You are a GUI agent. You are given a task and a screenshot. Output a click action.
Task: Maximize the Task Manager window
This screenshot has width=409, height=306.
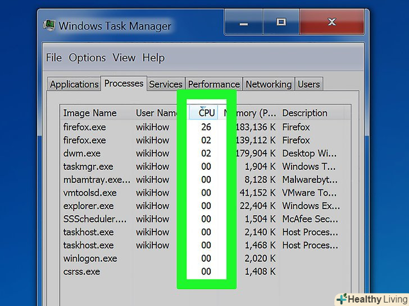[281, 22]
